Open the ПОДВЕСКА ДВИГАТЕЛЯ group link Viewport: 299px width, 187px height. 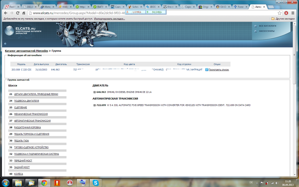coord(27,101)
